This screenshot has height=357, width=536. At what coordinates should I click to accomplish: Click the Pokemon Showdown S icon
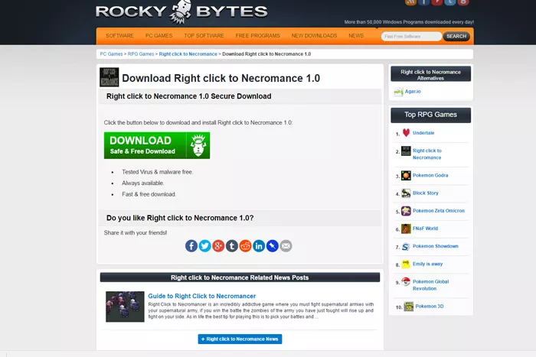pyautogui.click(x=406, y=246)
